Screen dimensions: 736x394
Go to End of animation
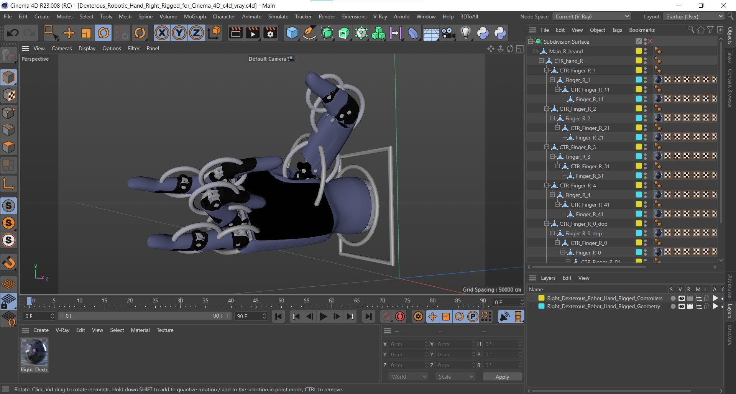coord(368,317)
